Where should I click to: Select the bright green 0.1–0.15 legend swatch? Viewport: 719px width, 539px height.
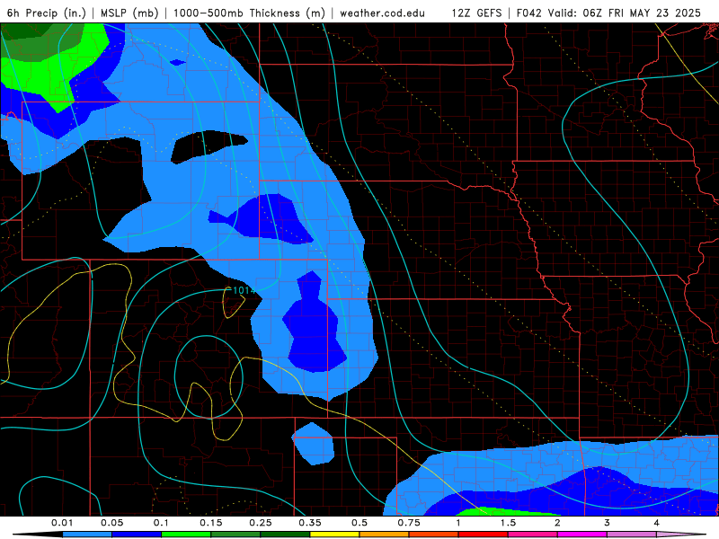[x=186, y=535]
